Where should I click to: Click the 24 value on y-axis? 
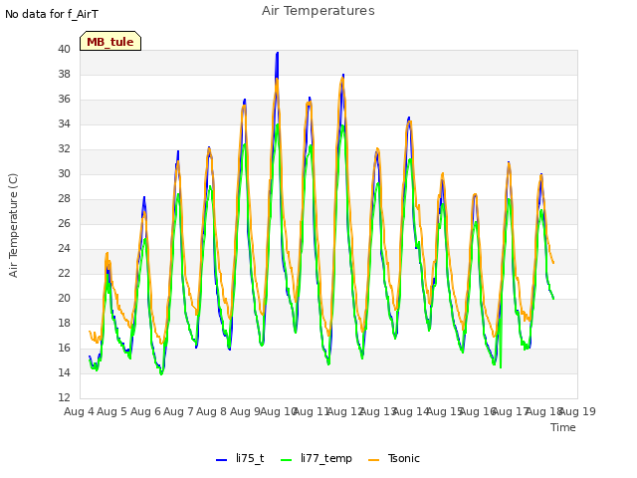click(x=64, y=248)
